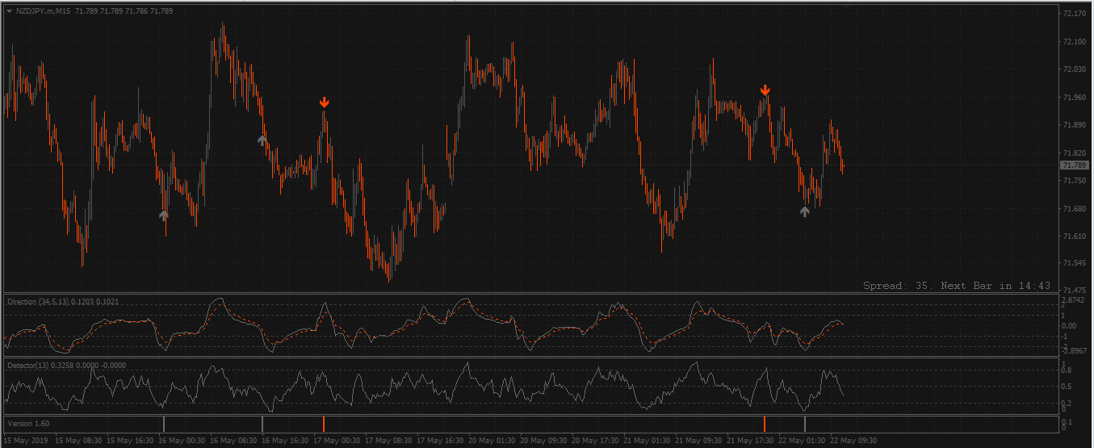Click the 0.00 level on Direction indicator scale
1094x448 pixels.
[1072, 325]
